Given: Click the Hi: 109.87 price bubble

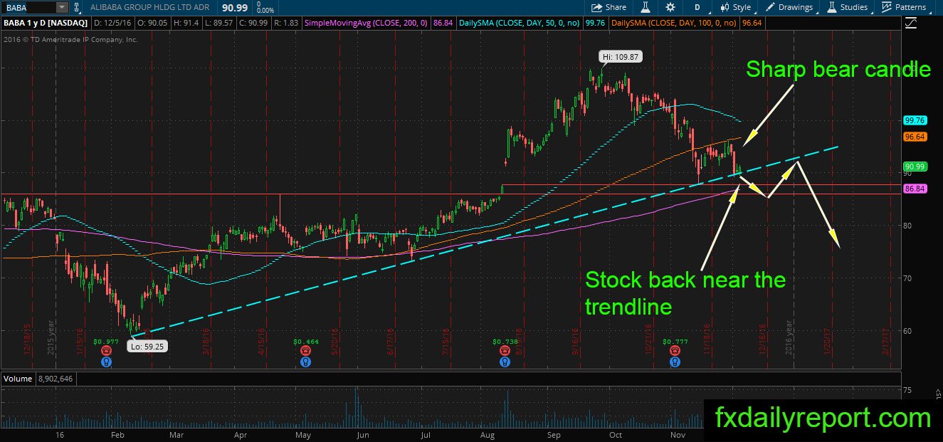Looking at the screenshot, I should point(621,56).
